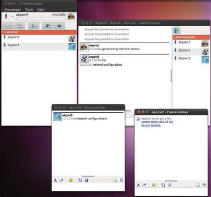Click the presence status icon beside akpovi1

(x=6, y=16)
